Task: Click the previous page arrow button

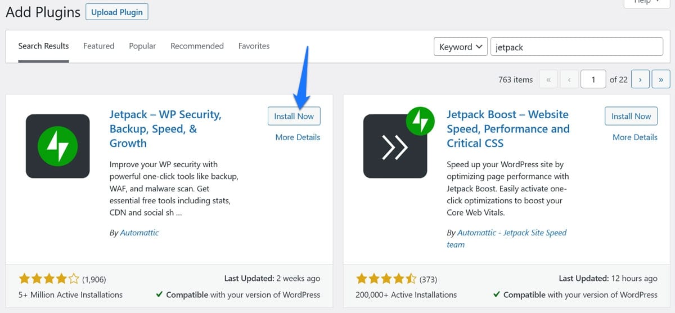Action: (569, 79)
